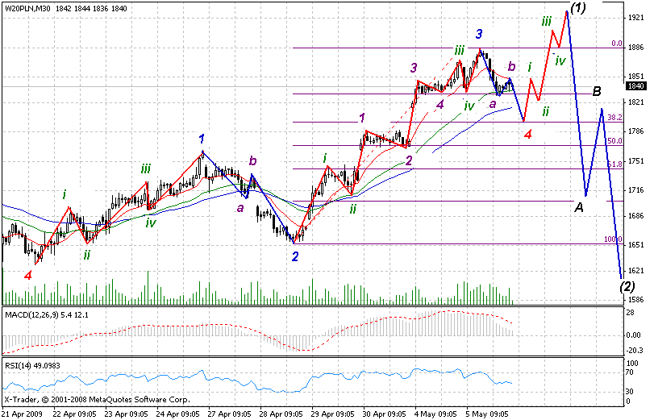Click the Fibonacci 50.0 level label
Screen dimensions: 654x420
pos(614,141)
